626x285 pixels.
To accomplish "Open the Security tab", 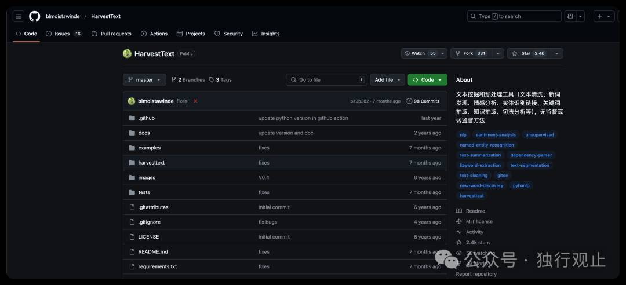I will point(228,34).
